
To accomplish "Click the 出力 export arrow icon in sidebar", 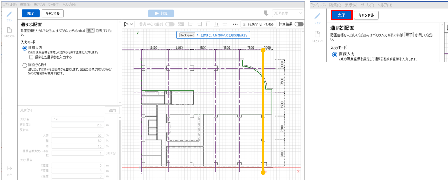I will [9, 168].
